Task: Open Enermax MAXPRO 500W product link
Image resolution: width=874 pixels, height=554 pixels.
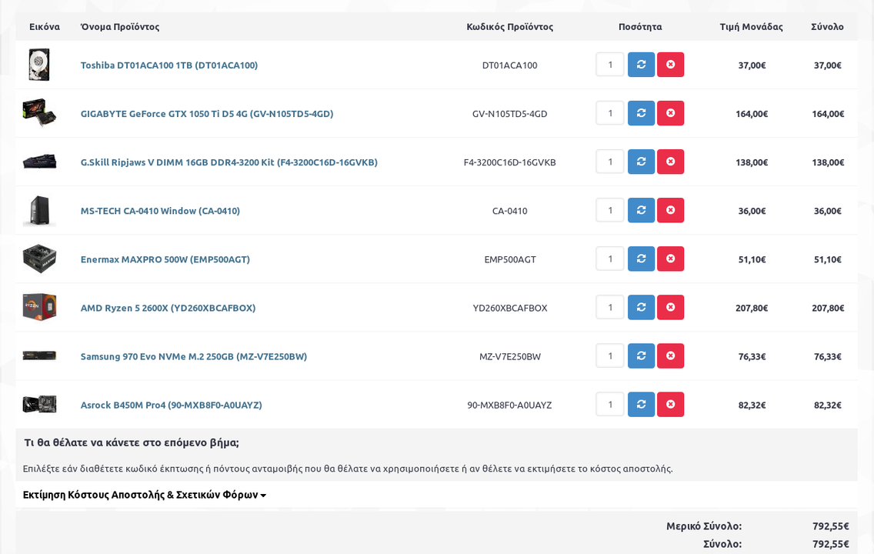Action: point(165,259)
